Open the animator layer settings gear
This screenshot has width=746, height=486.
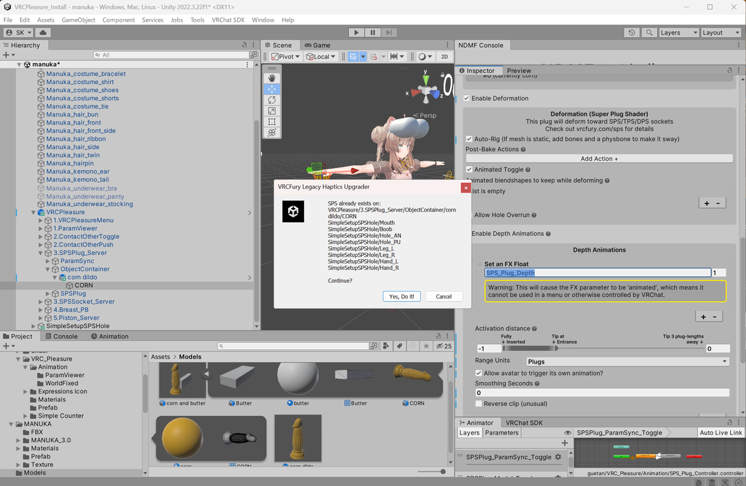point(558,457)
